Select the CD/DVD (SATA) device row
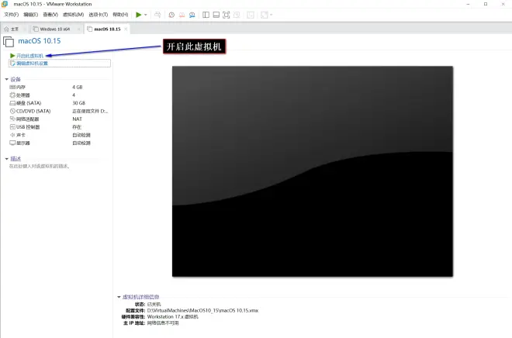 click(x=59, y=111)
